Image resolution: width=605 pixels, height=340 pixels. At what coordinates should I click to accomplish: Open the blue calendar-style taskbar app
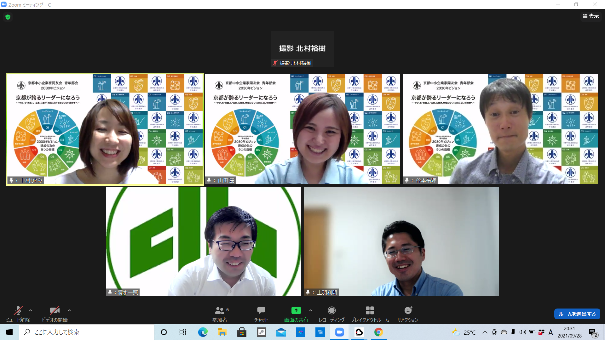[x=320, y=332]
